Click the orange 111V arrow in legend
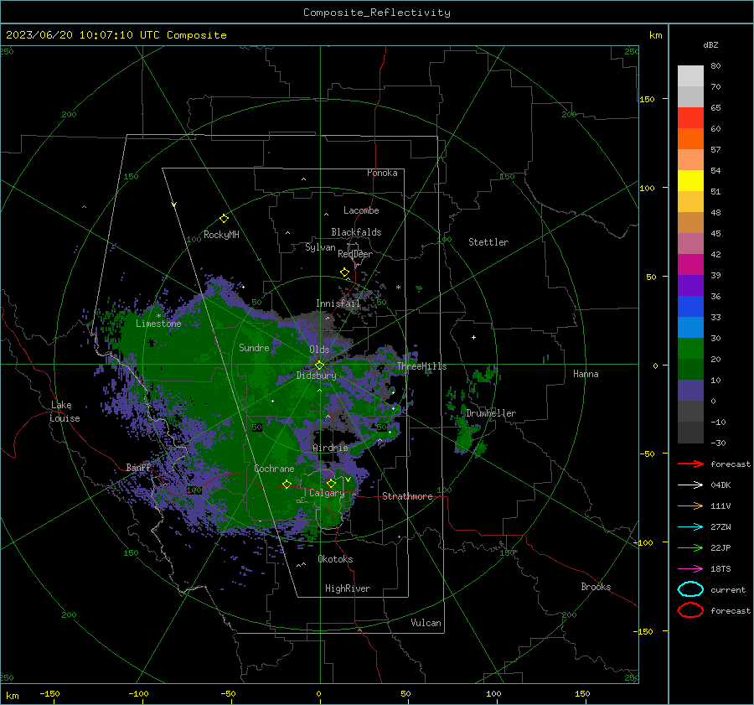This screenshot has width=754, height=705. point(690,505)
